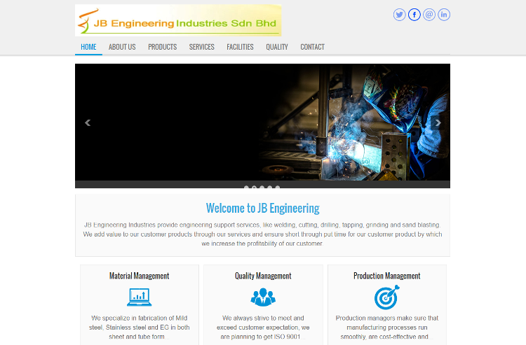Select the third slideshow pagination dot
This screenshot has width=526, height=345.
pyautogui.click(x=262, y=188)
